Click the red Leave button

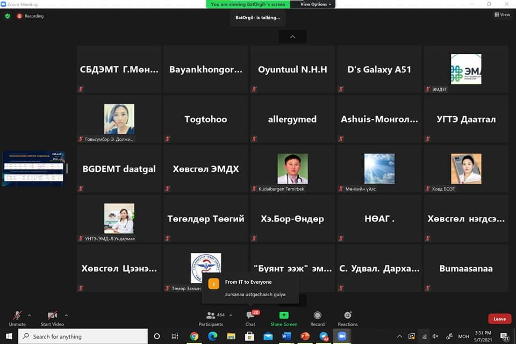click(x=499, y=319)
